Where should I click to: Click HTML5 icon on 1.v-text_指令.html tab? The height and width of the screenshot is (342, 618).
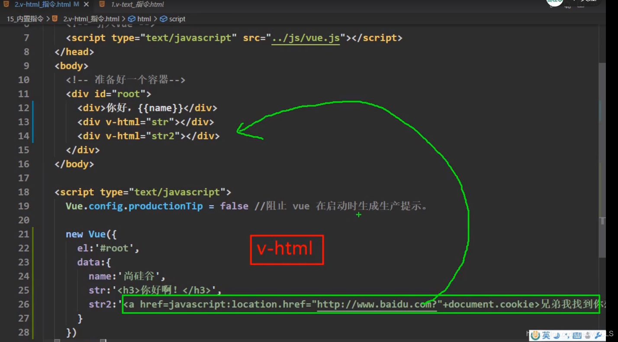pos(102,4)
